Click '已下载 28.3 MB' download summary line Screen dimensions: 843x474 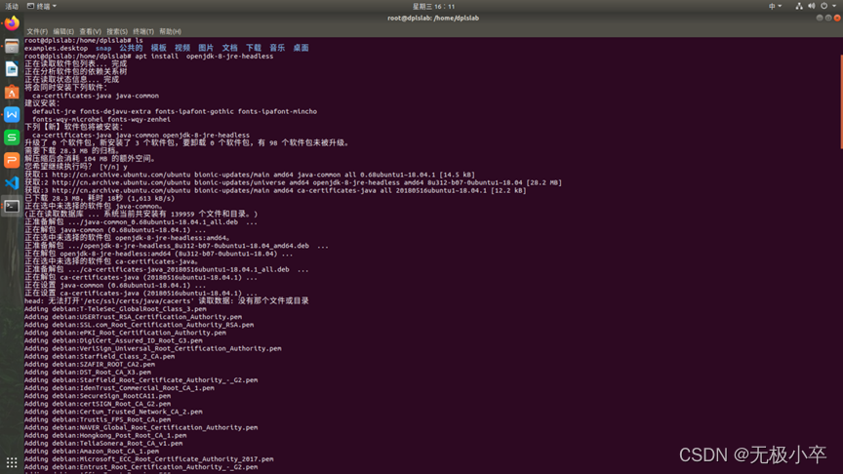coord(100,198)
